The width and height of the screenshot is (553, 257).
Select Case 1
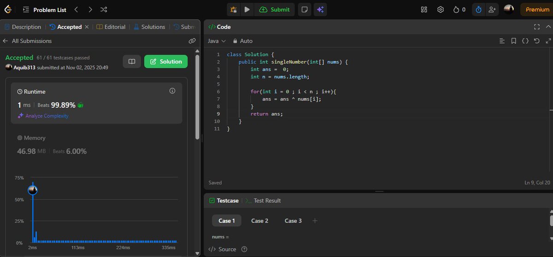coord(227,221)
